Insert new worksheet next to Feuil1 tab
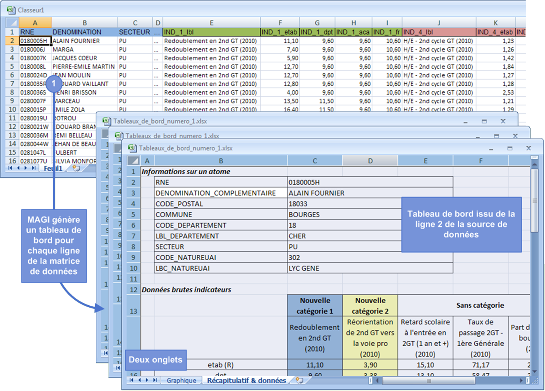The image size is (545, 391). (x=76, y=168)
